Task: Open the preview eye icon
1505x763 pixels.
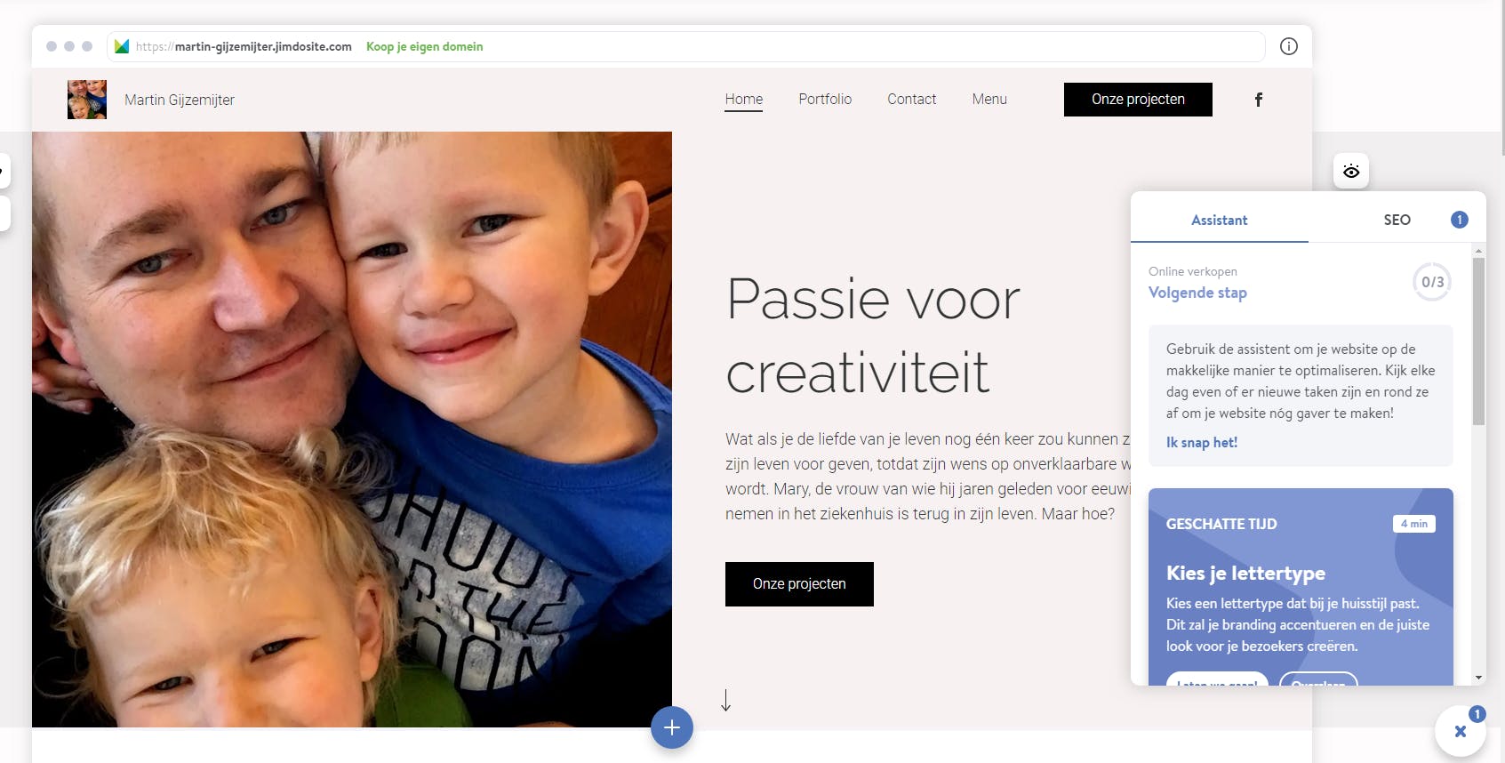Action: pos(1350,171)
